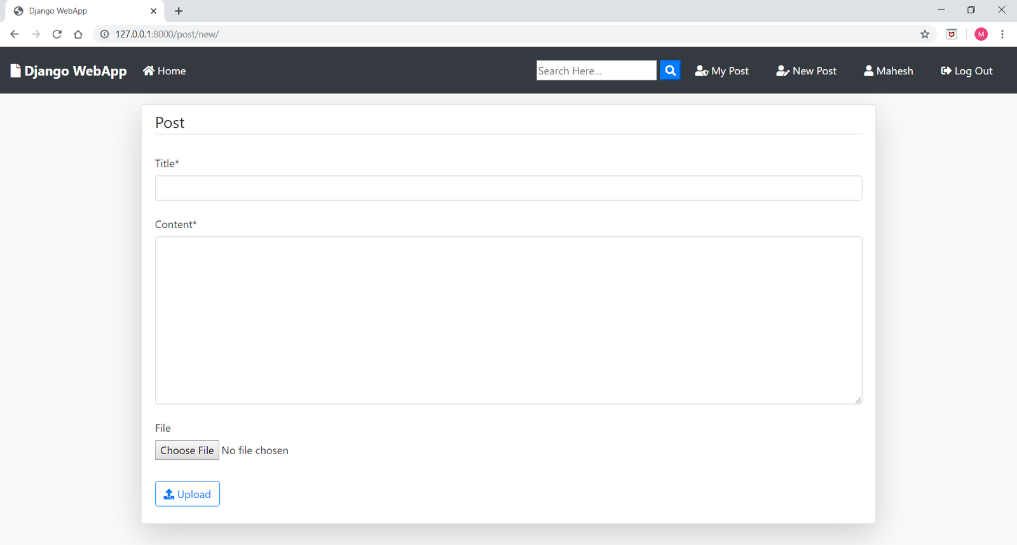Reload the page in the browser
Screen dimensions: 1017x545
pos(57,34)
